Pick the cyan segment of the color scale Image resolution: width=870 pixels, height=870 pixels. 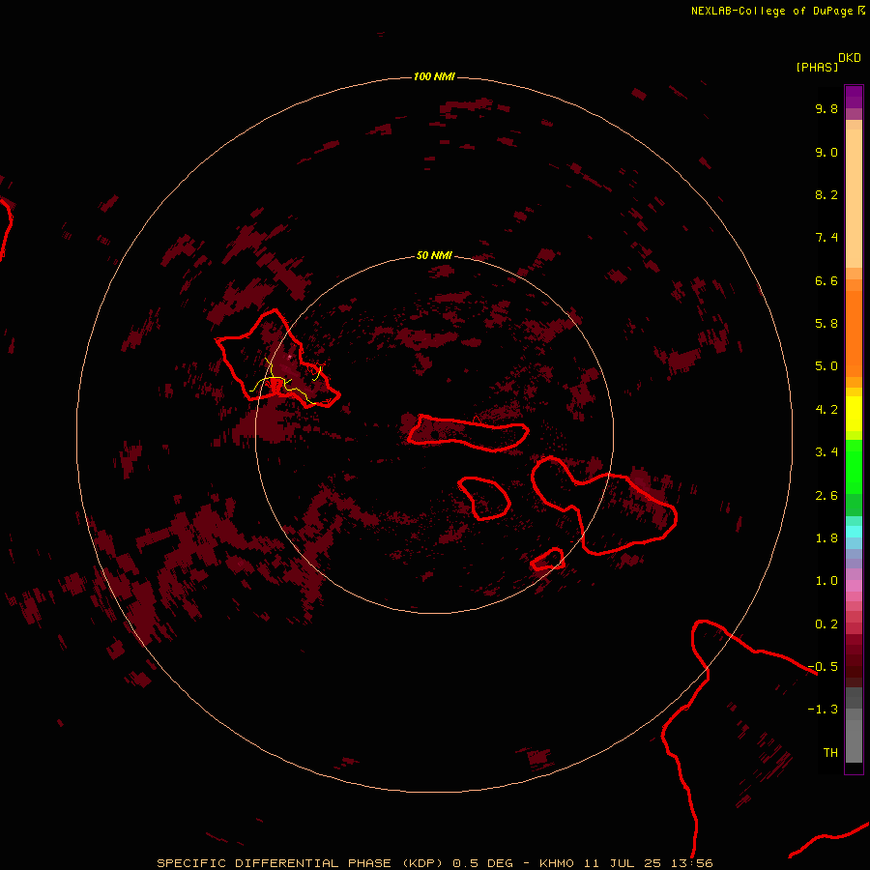point(854,531)
